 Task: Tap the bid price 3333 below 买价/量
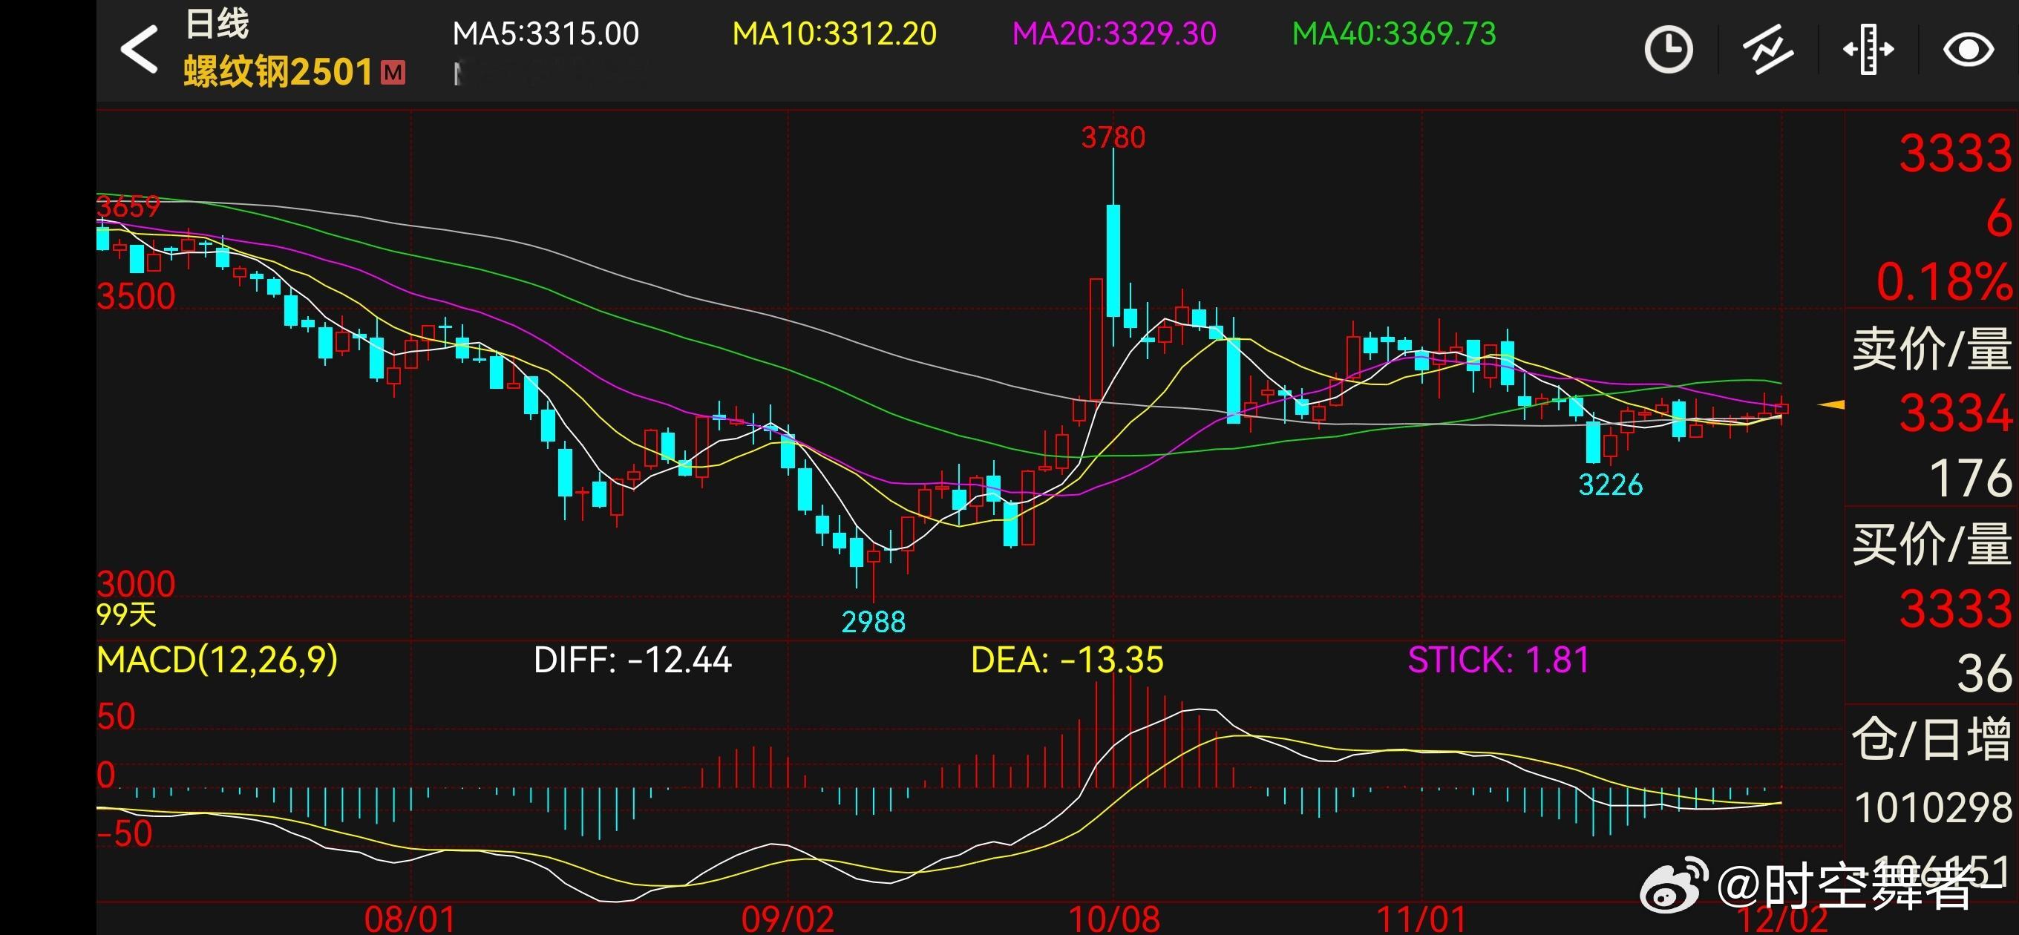[1955, 608]
